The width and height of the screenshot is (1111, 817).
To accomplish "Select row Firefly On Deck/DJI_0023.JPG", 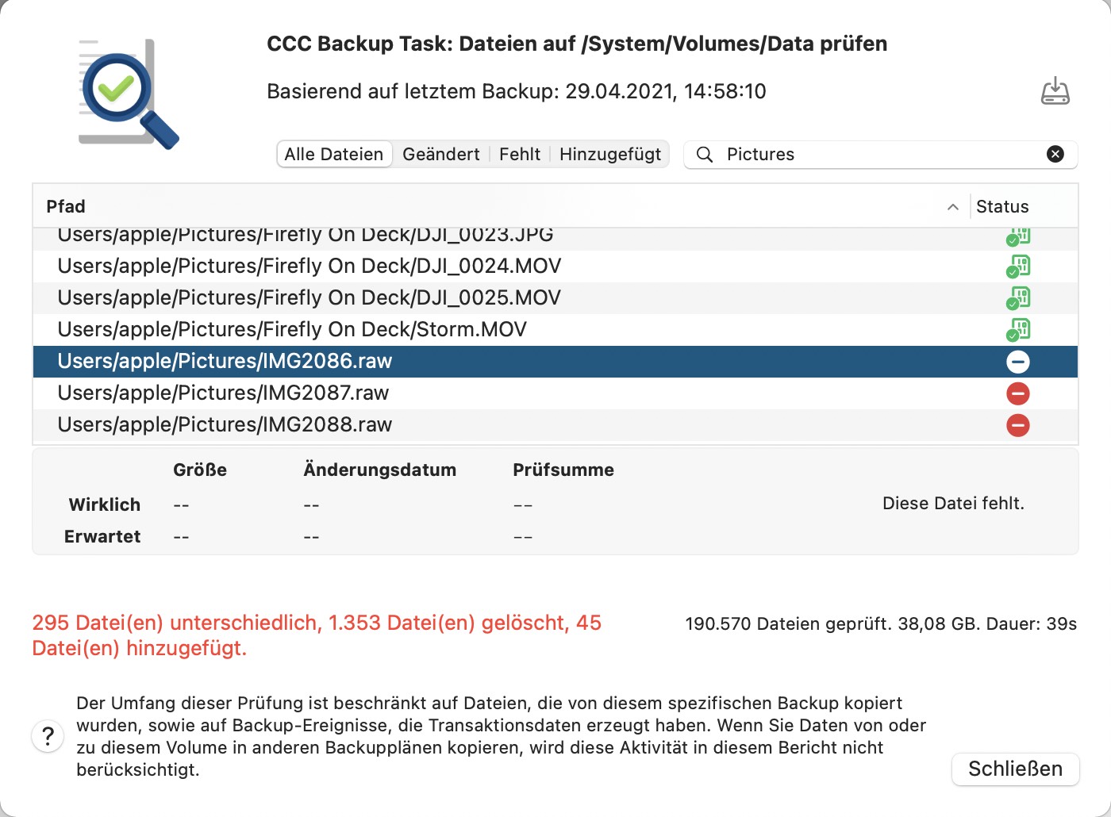I will [x=555, y=239].
